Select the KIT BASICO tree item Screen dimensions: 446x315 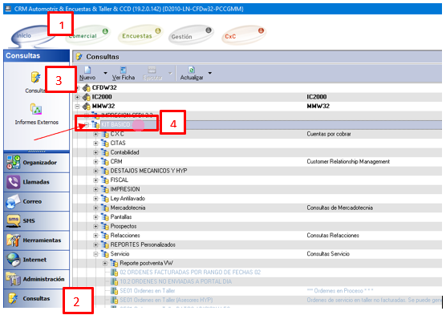[x=116, y=125]
